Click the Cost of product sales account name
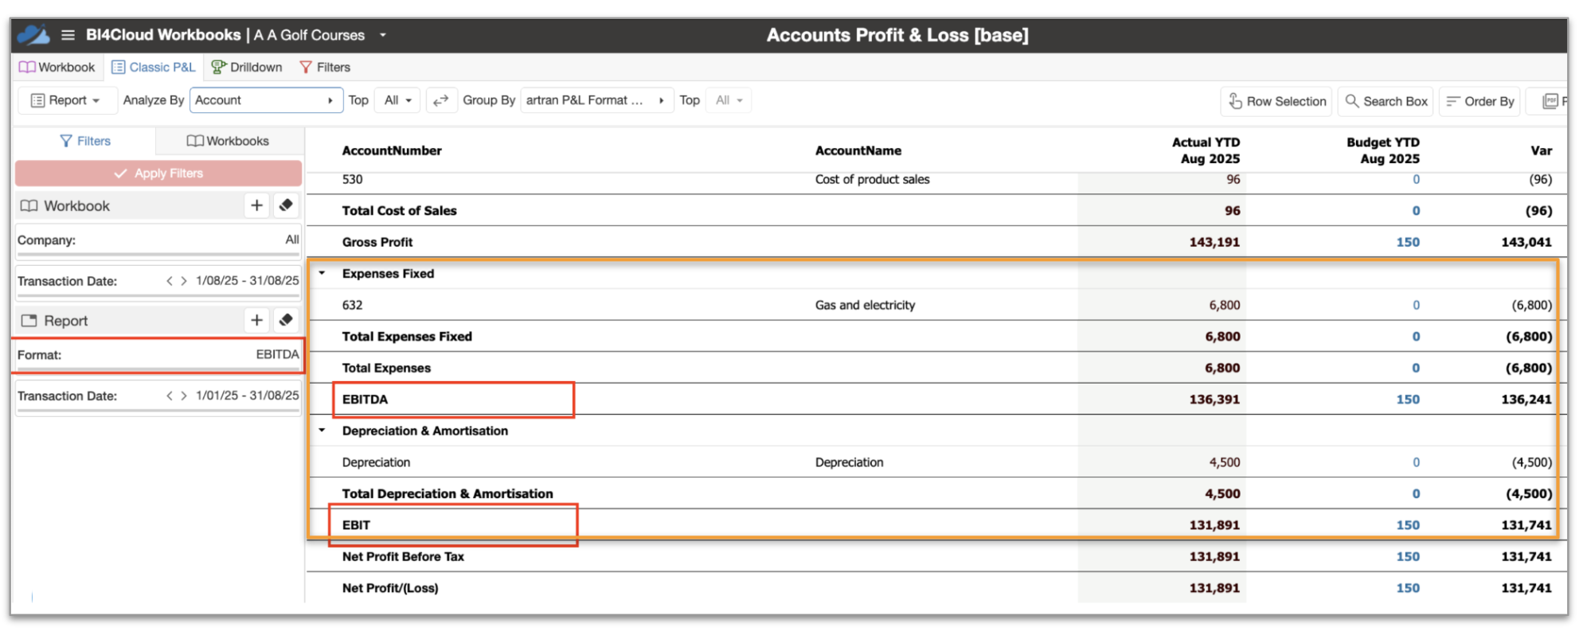This screenshot has width=1583, height=635. (873, 180)
